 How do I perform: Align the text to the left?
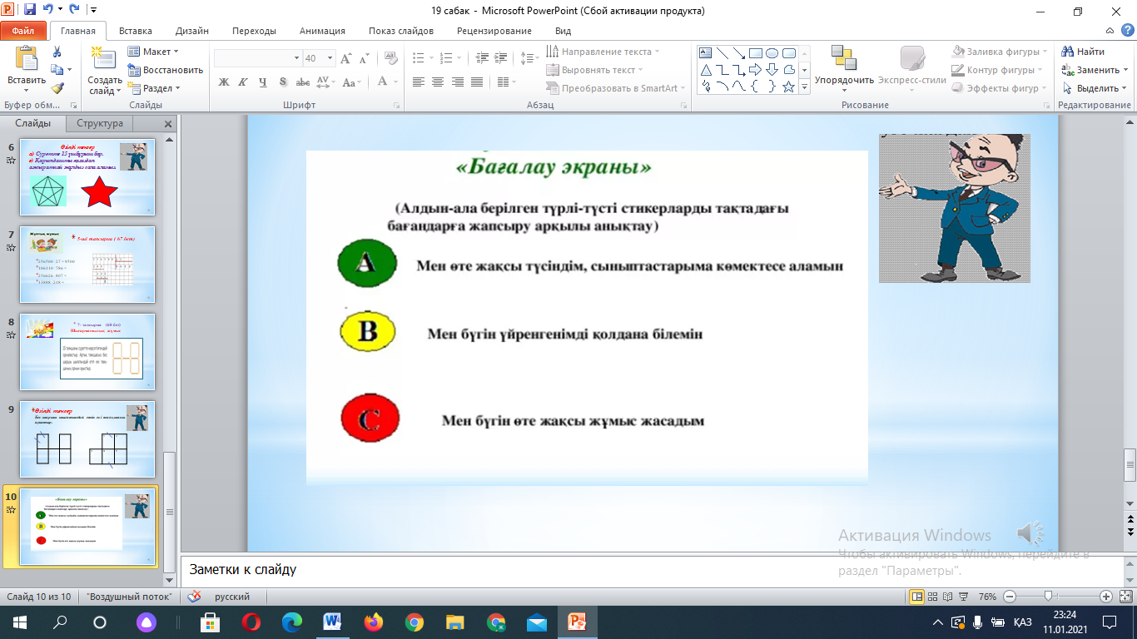tap(418, 82)
